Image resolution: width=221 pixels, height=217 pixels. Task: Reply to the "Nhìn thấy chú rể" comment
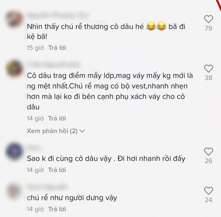pyautogui.click(x=57, y=48)
